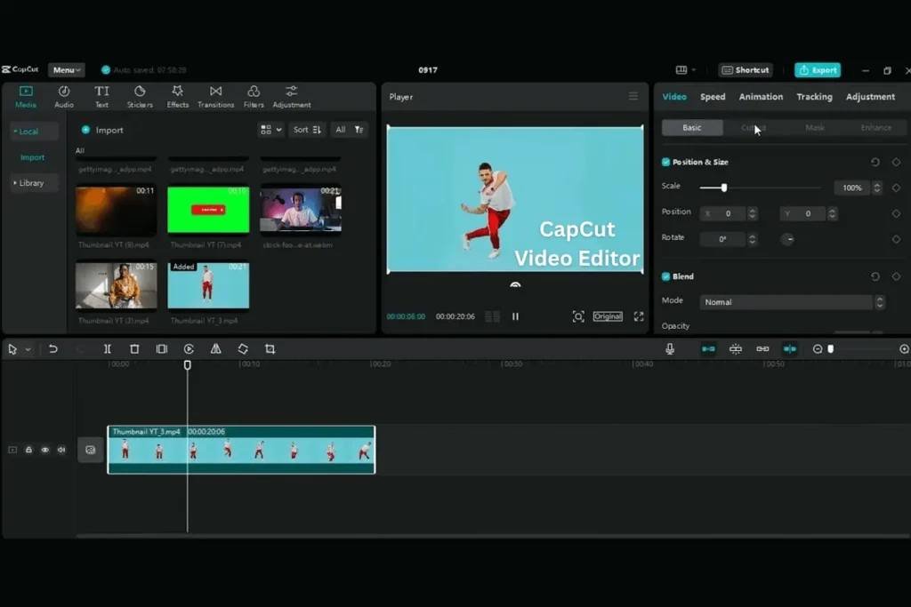Click the timeline zoom slider handle
The width and height of the screenshot is (911, 607).
831,348
